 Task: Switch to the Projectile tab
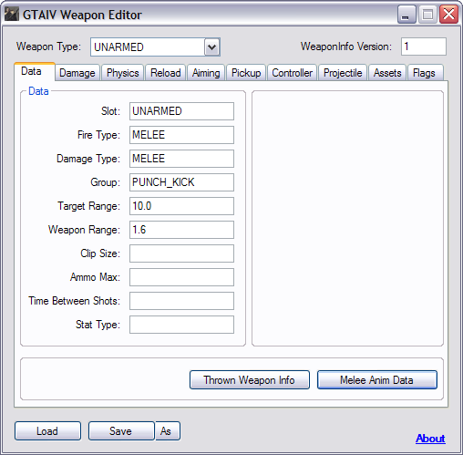pos(343,73)
